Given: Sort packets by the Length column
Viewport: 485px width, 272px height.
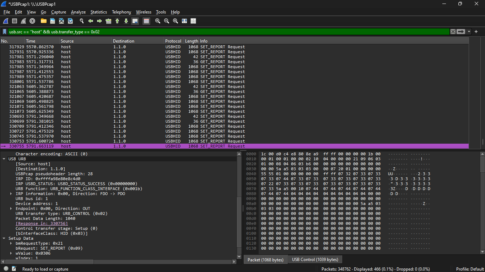Looking at the screenshot, I should 192,41.
